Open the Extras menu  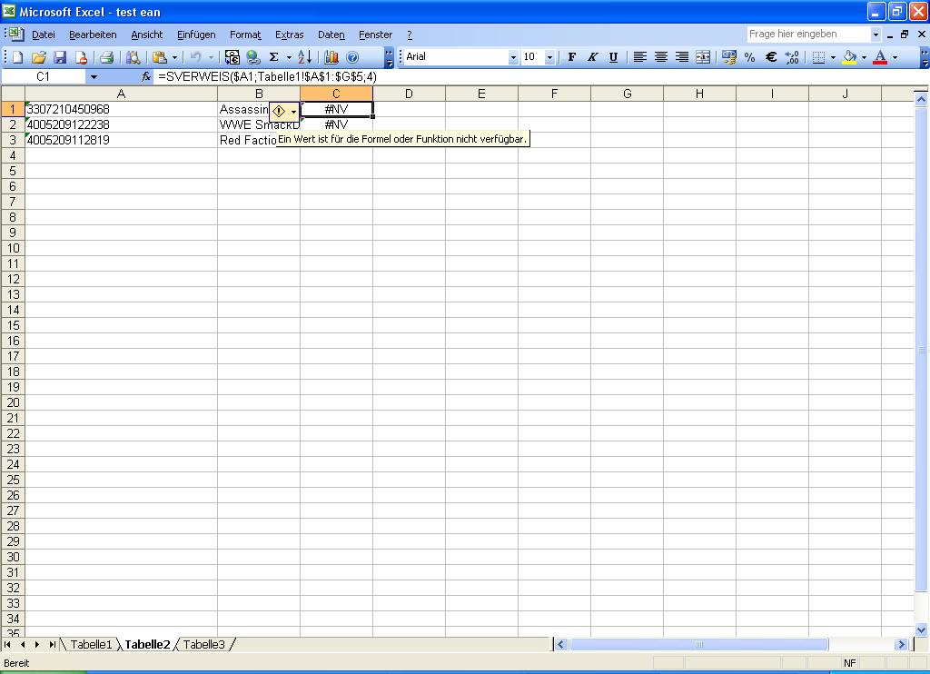(x=290, y=35)
